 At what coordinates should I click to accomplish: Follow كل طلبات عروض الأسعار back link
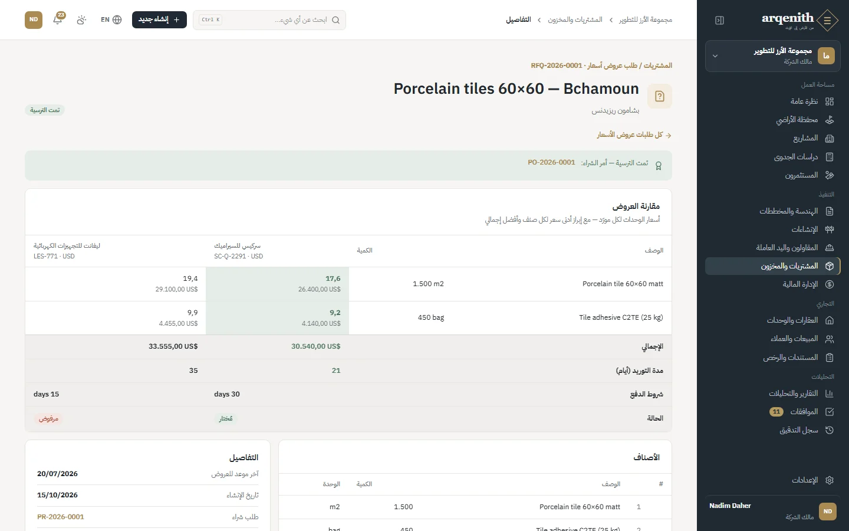point(634,135)
